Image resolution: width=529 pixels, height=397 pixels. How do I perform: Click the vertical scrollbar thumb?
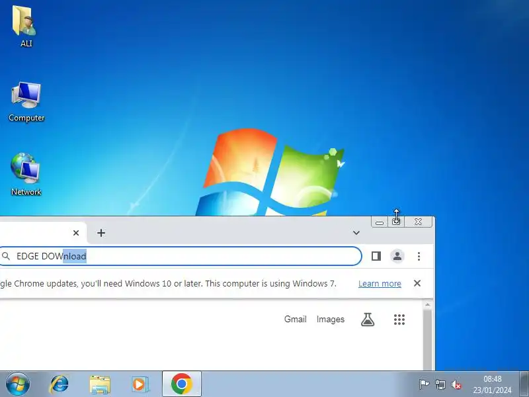pyautogui.click(x=427, y=339)
